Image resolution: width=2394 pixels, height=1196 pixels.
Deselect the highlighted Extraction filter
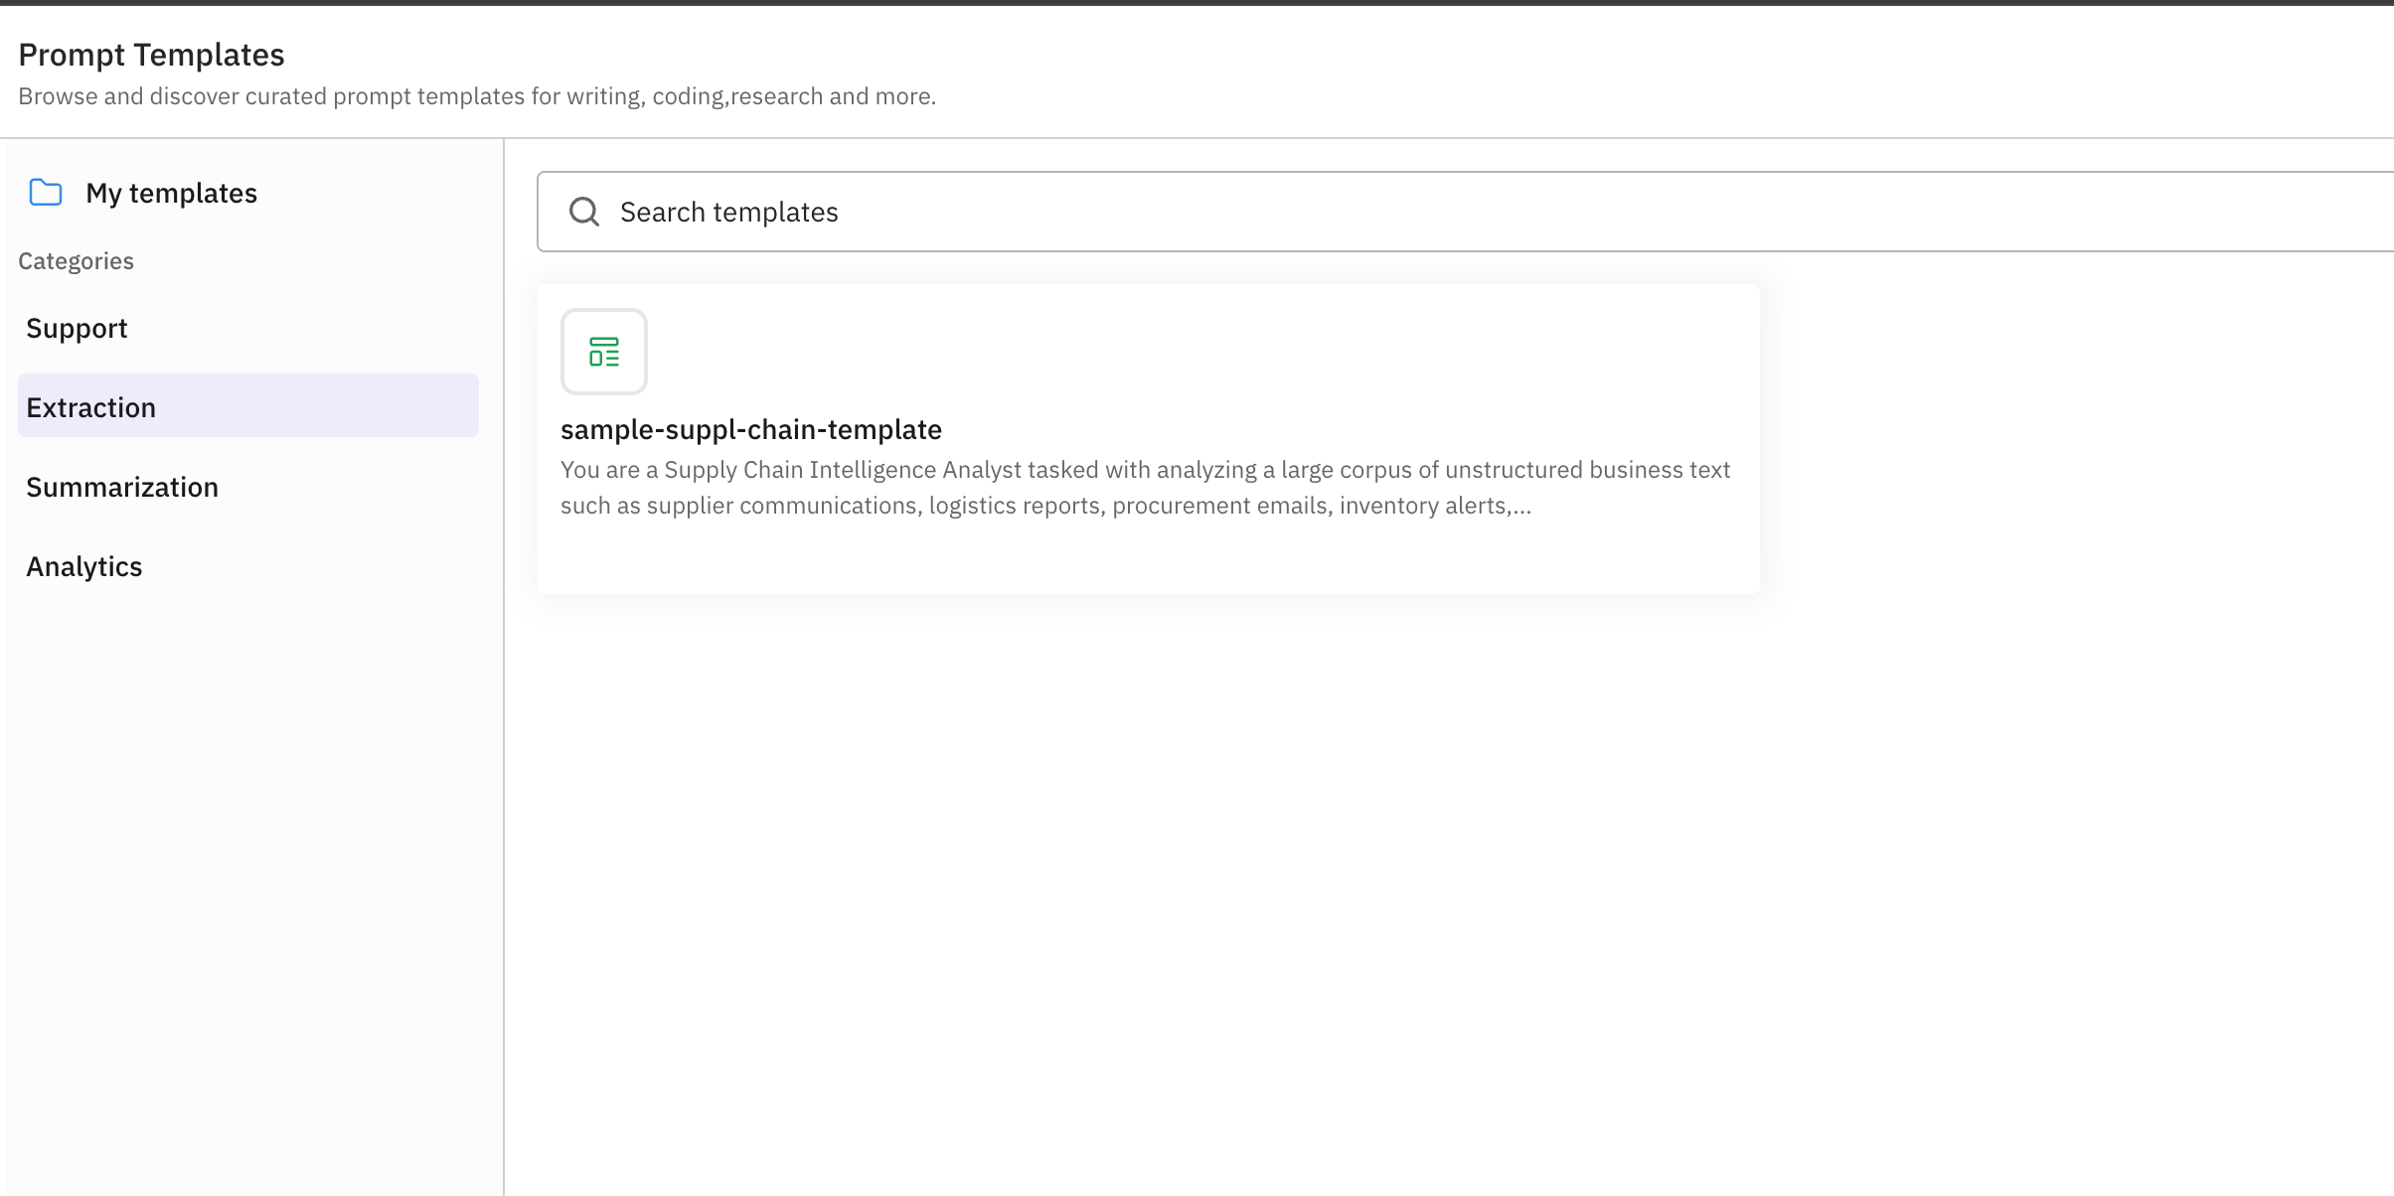[90, 406]
